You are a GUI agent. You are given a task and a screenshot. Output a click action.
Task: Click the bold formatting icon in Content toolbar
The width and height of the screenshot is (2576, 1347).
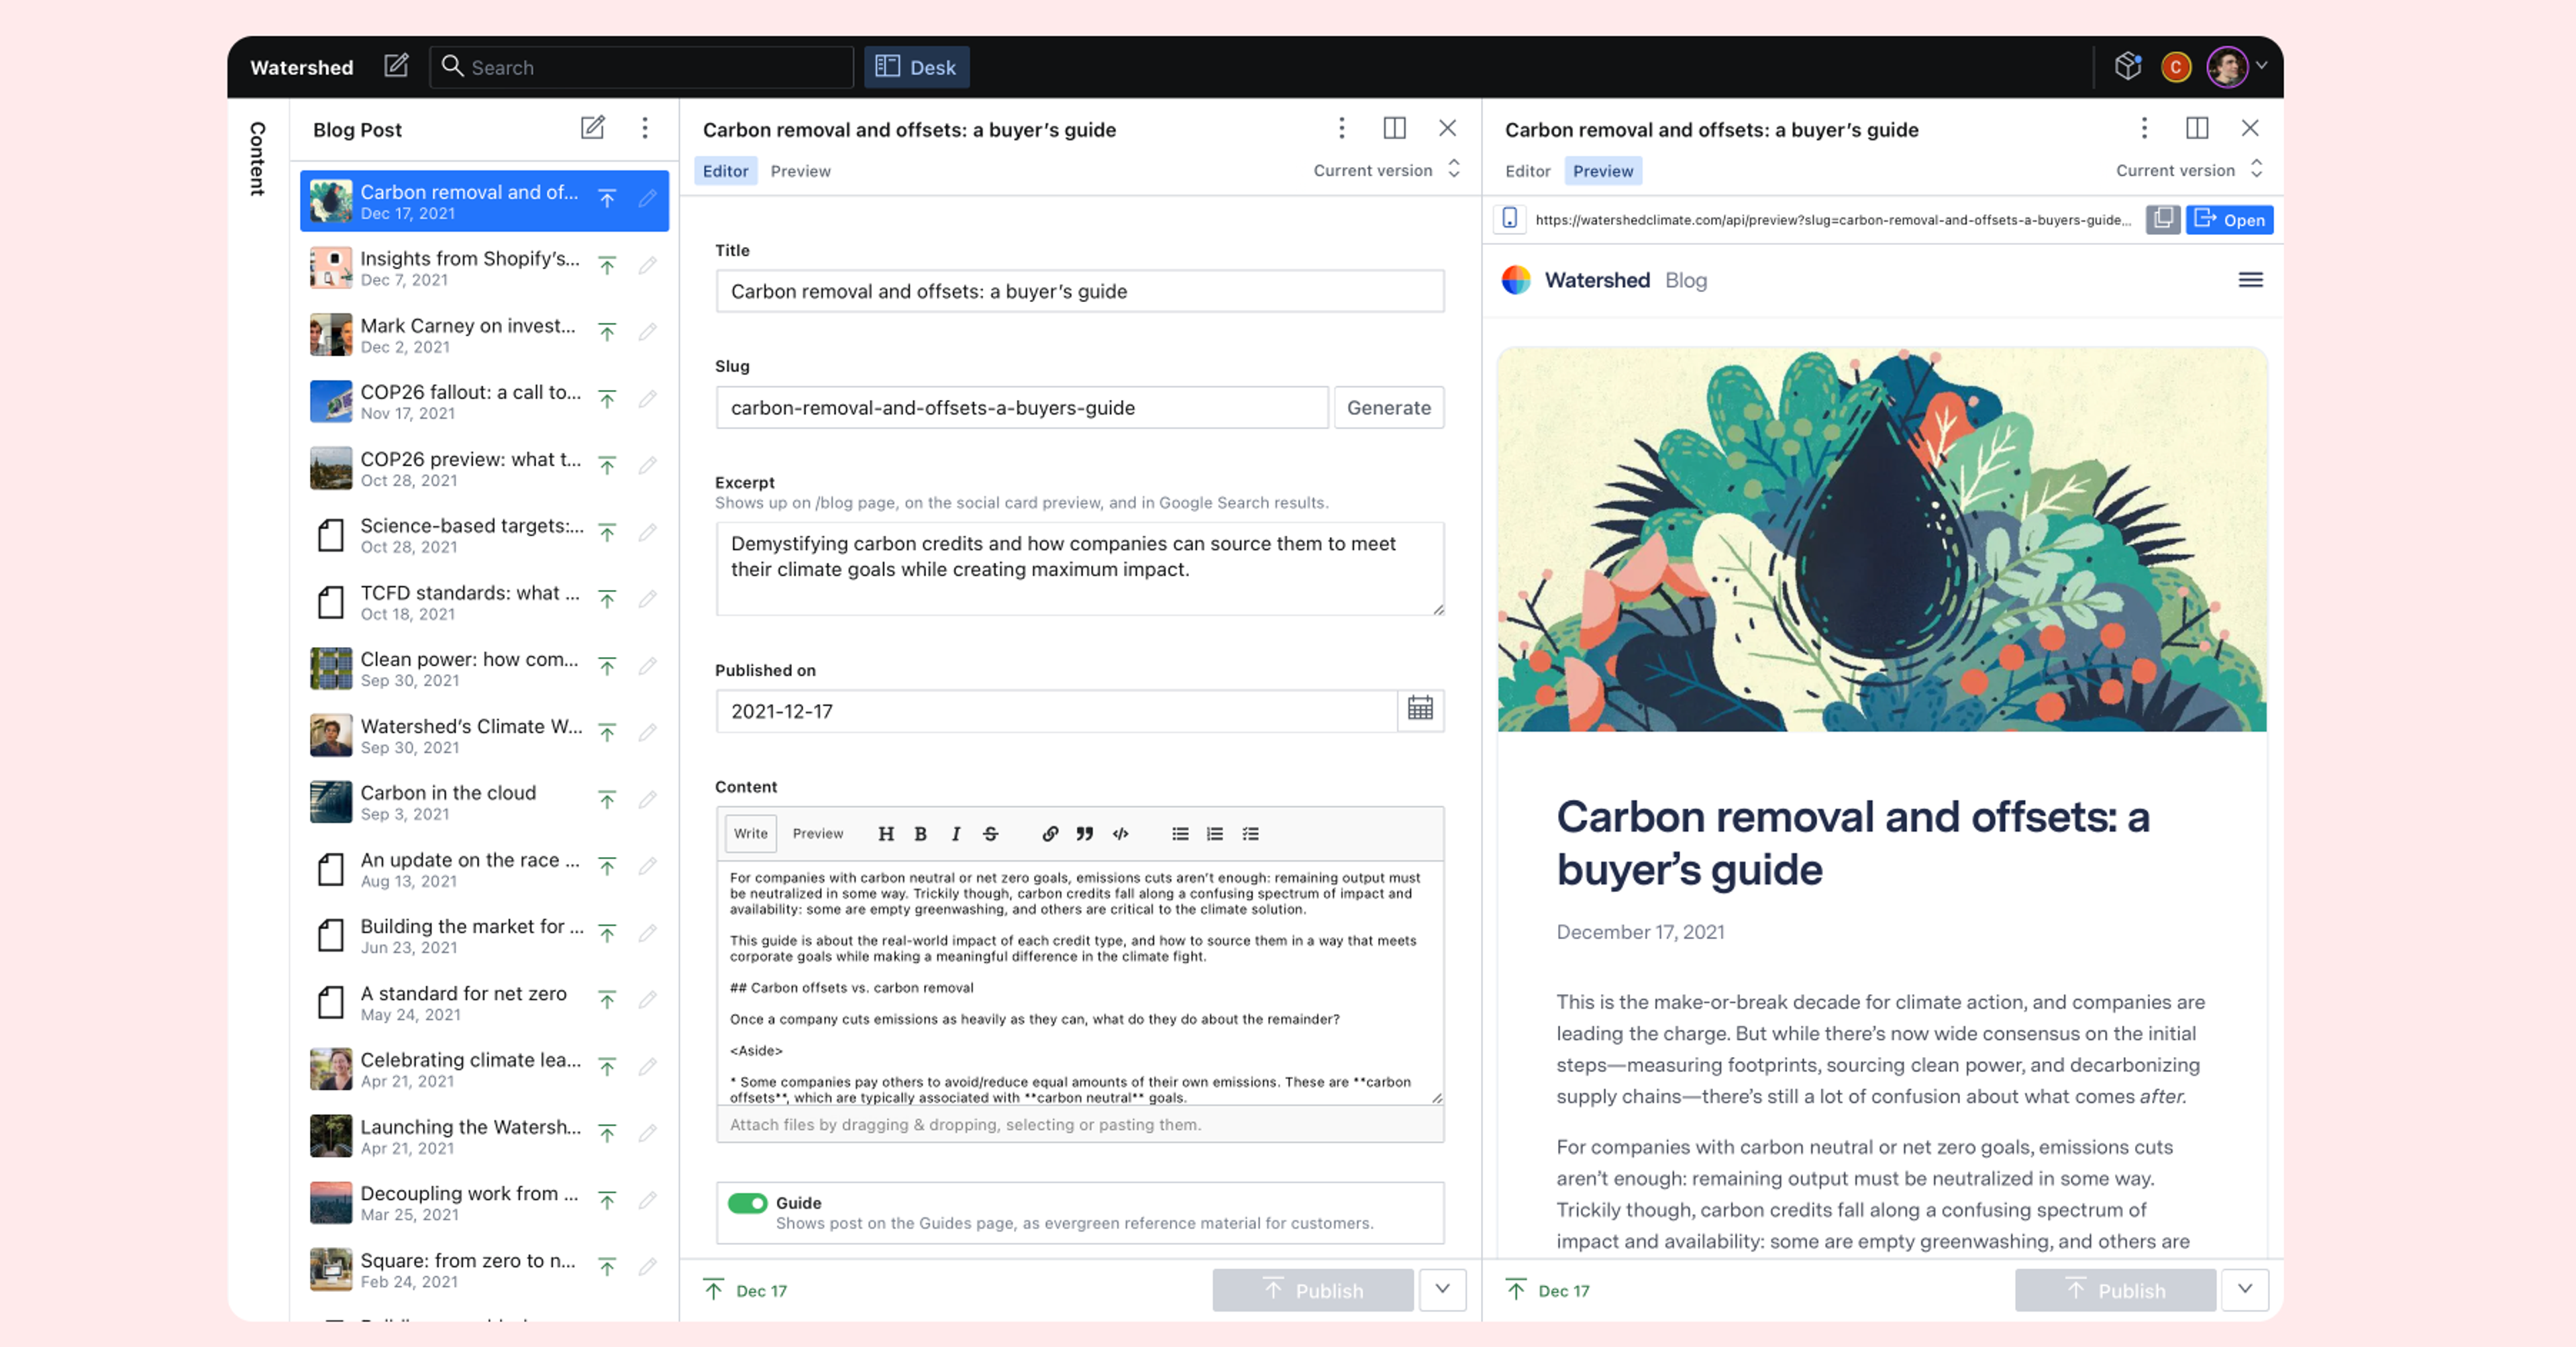(x=920, y=833)
